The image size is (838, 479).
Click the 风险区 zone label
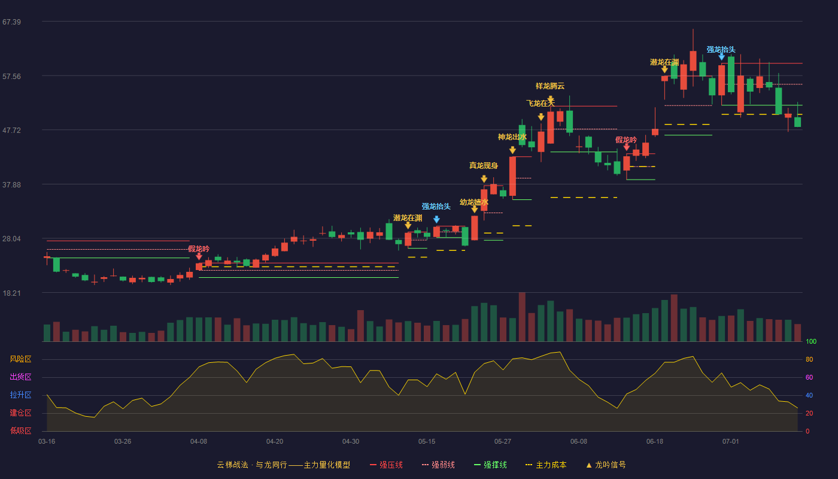pos(20,359)
